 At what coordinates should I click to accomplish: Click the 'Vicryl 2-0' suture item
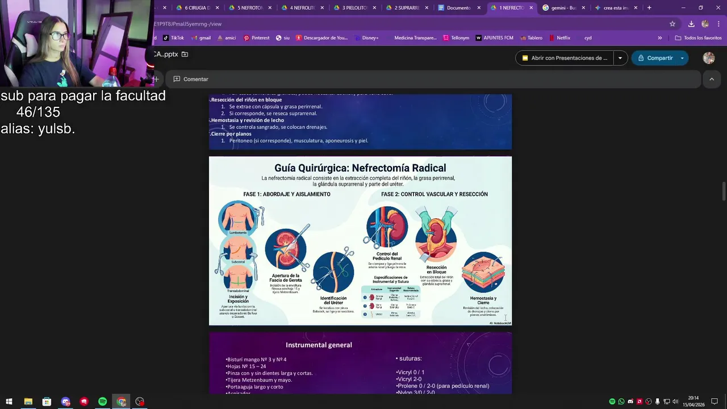pyautogui.click(x=409, y=379)
